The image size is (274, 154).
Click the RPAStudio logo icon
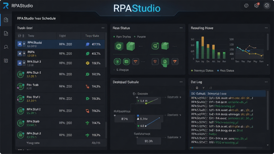click(x=6, y=6)
